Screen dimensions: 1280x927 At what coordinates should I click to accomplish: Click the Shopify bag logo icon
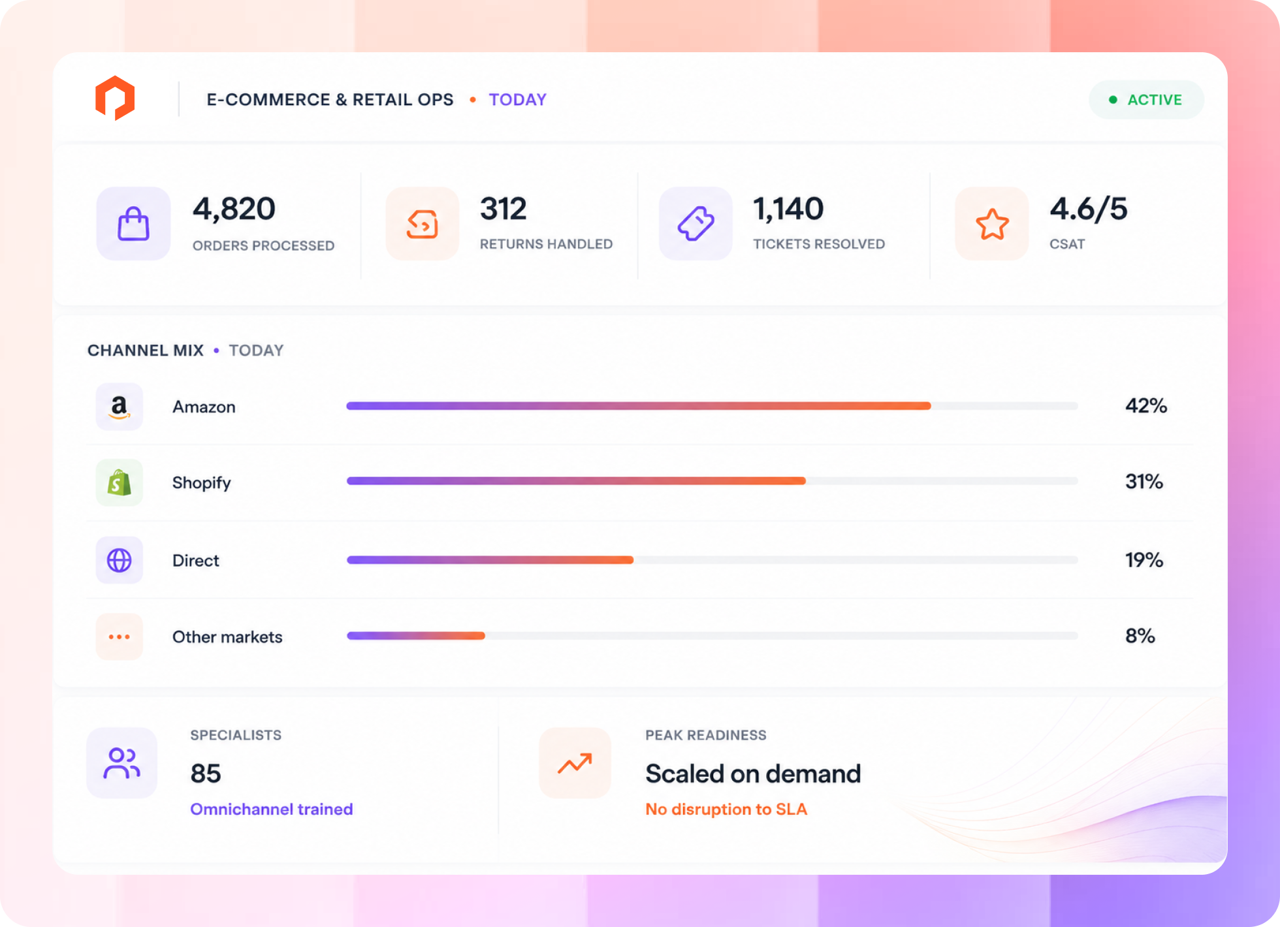120,482
